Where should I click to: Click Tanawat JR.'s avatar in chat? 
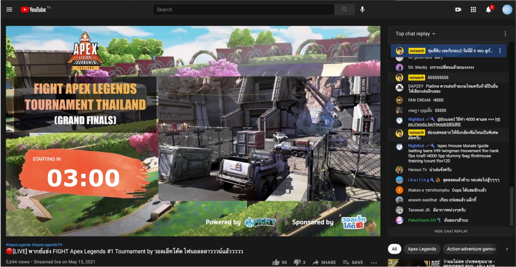(x=399, y=210)
